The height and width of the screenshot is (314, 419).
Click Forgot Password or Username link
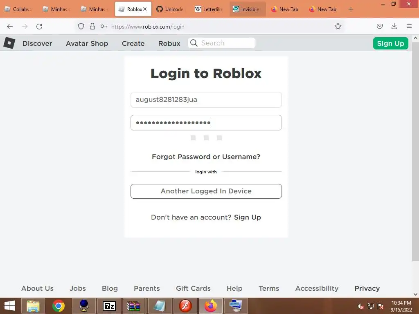pyautogui.click(x=206, y=157)
